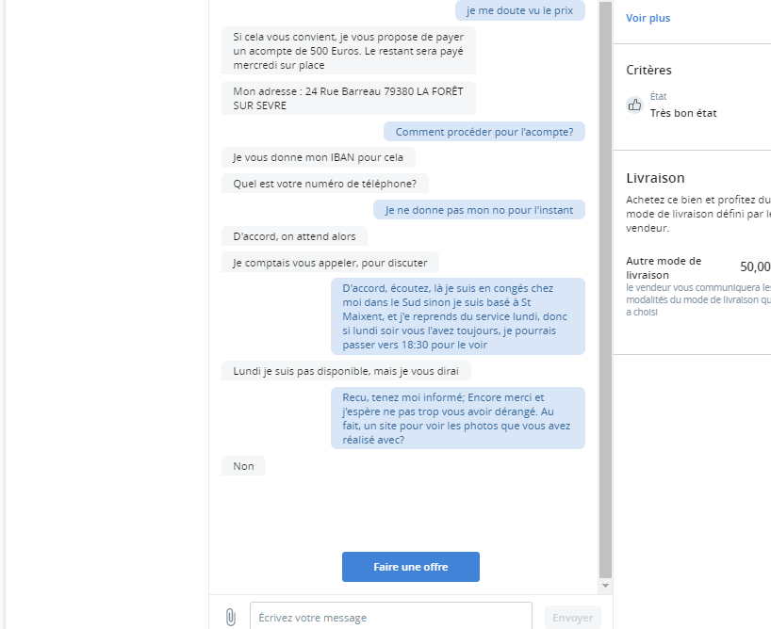Focus the "Écrivez votre message" field
This screenshot has width=771, height=629.
pos(390,618)
